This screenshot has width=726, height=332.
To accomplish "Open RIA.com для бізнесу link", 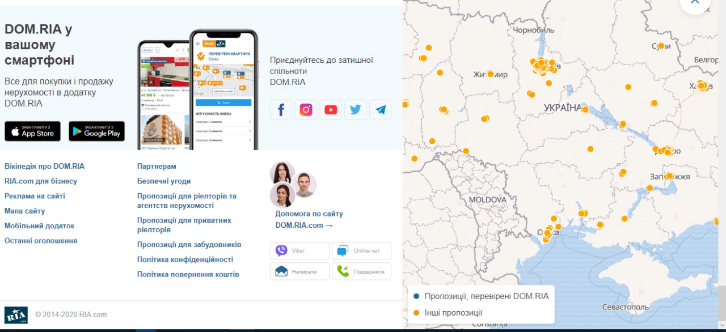I will pyautogui.click(x=41, y=181).
